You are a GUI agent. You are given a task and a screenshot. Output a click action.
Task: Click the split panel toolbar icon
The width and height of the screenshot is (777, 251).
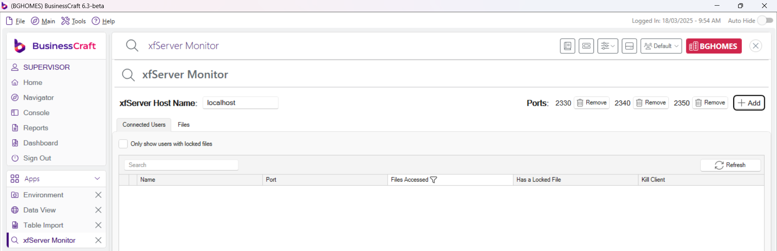click(630, 46)
